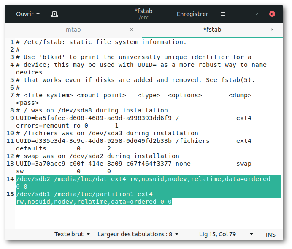Place cursor on line 9 UUID entry

(133, 122)
